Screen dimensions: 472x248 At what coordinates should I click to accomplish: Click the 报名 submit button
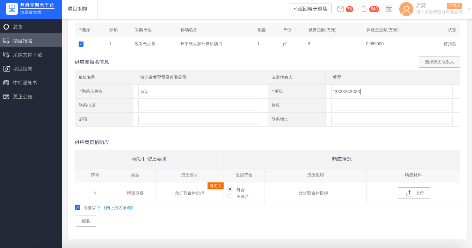pyautogui.click(x=86, y=221)
